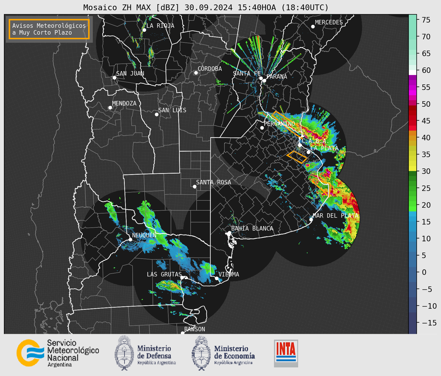Click the VIEDMA city marker dot
Screen dimensions: 441x376
(x=217, y=278)
